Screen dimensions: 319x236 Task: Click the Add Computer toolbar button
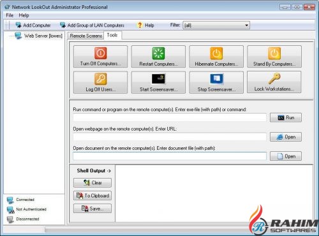[33, 25]
